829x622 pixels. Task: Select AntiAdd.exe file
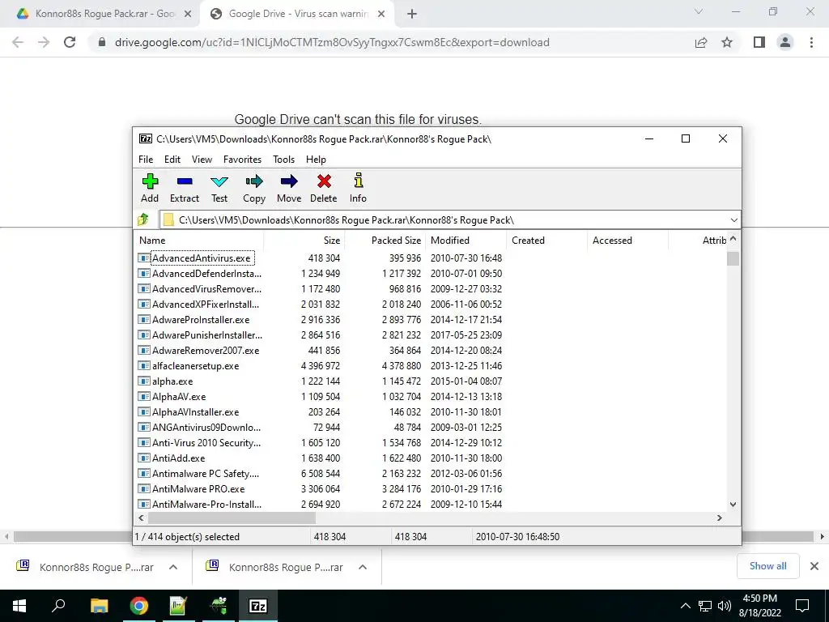point(178,458)
